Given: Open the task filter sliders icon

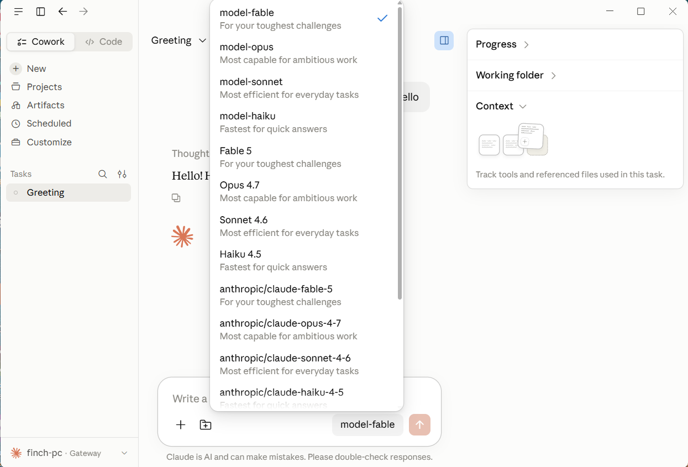Looking at the screenshot, I should 122,174.
